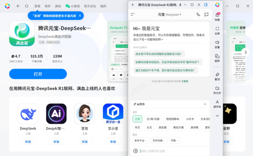This screenshot has height=156, width=253.
Task: Select the 策划方案 writing type
Action: (178, 127)
